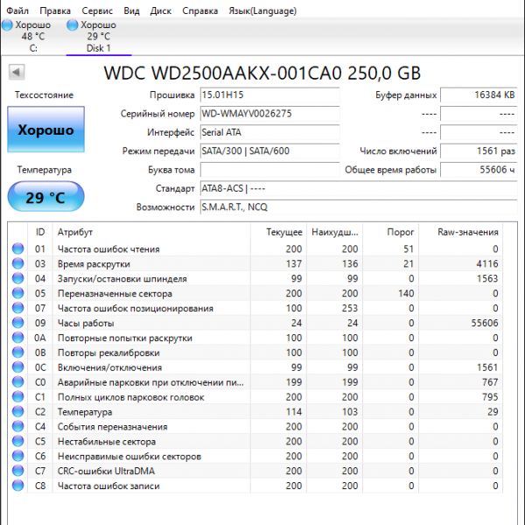
Task: Select the Частота ошибок записи attribute text
Action: click(x=108, y=486)
